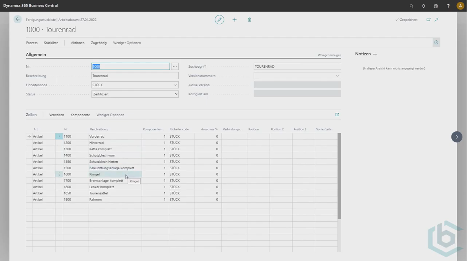Open the Einheitencode dropdown arrow
This screenshot has height=261, width=467.
[175, 85]
